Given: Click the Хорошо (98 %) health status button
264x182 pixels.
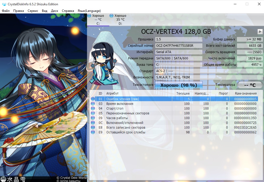Looking at the screenshot, I should [179, 85].
